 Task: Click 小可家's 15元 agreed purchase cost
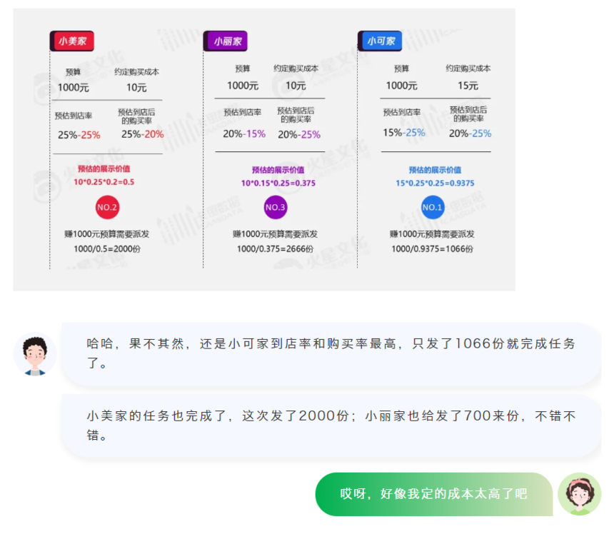(468, 86)
